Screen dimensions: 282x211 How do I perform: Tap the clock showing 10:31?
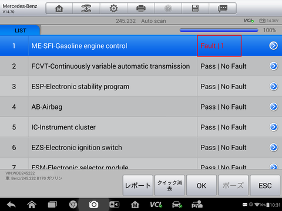pos(275,205)
